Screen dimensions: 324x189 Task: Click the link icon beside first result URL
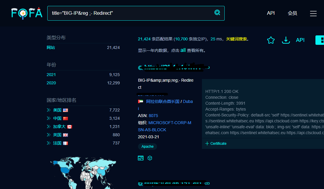coord(207,68)
